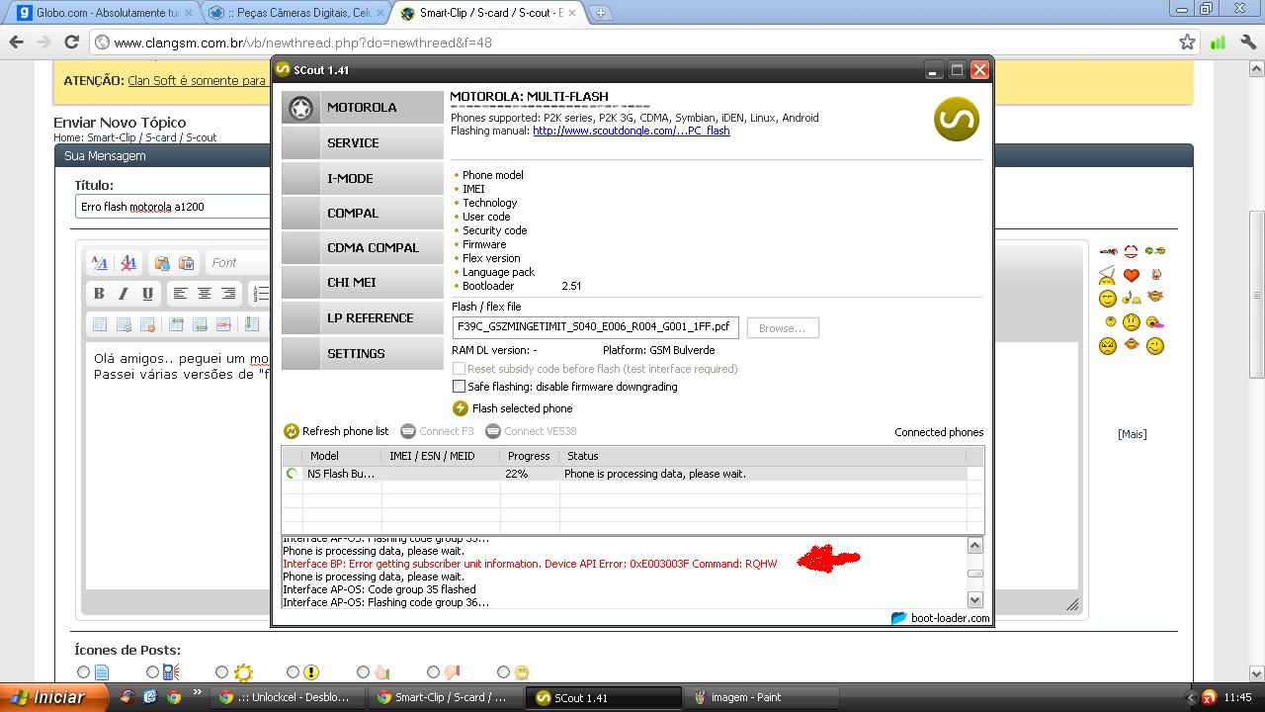Screen dimensions: 1265x712
Task: Open the Font dropdown in post editor
Action: point(237,263)
